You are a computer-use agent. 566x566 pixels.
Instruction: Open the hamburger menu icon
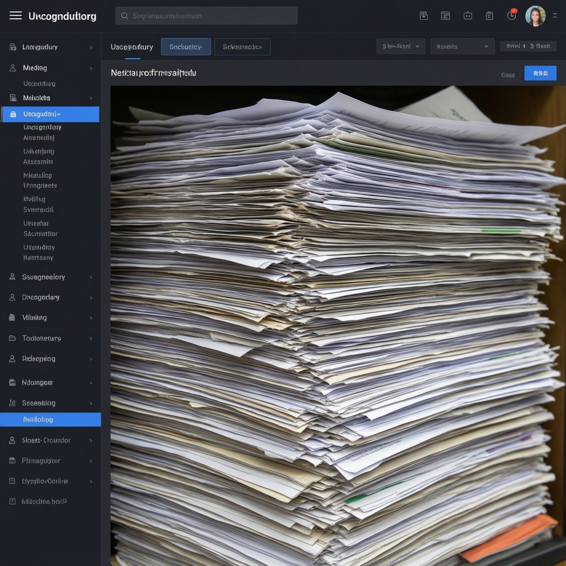coord(15,16)
